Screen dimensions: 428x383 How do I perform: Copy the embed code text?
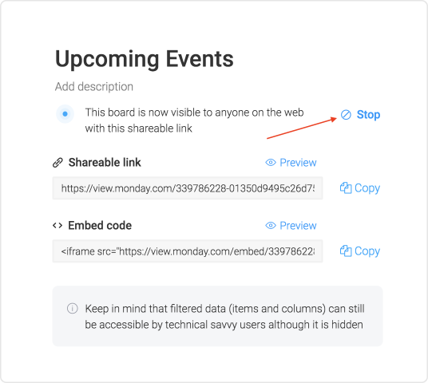coord(360,251)
